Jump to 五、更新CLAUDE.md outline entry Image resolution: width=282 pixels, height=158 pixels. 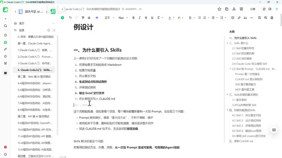tap(241, 141)
